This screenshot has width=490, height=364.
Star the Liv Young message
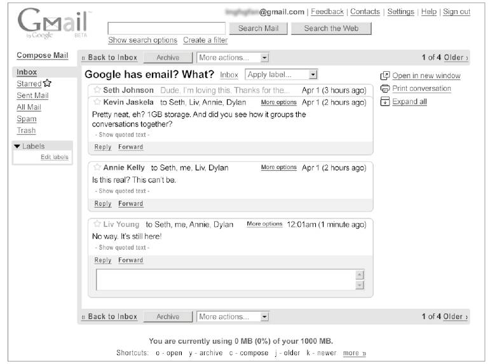pyautogui.click(x=97, y=224)
